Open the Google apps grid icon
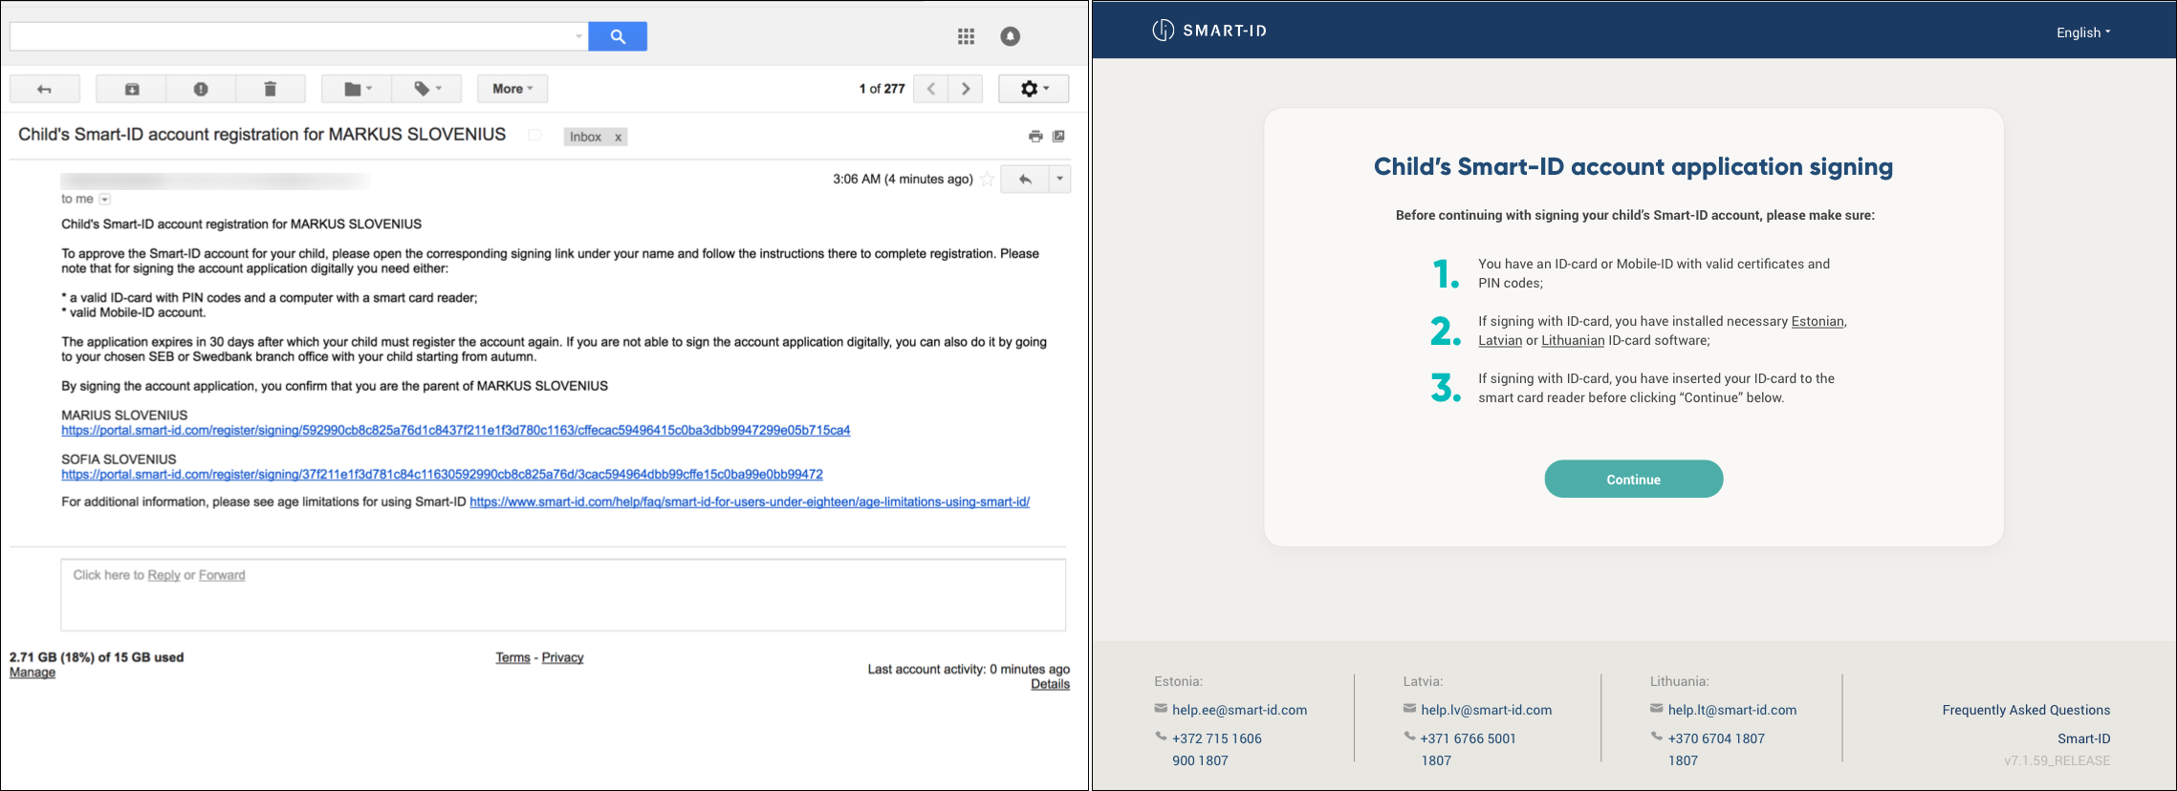2177x791 pixels. pyautogui.click(x=966, y=36)
